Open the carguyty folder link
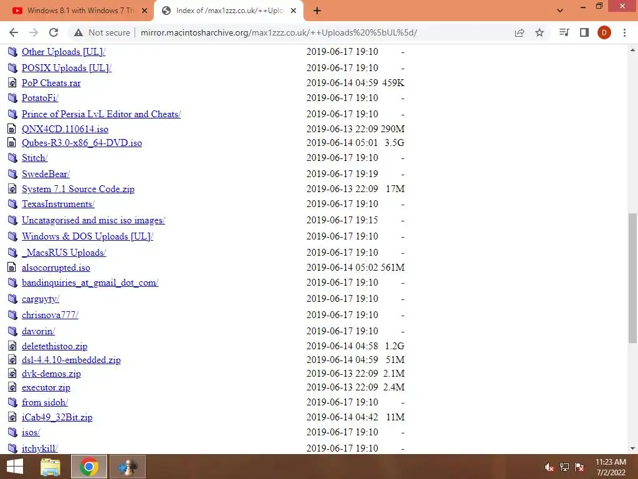This screenshot has height=479, width=638. [x=40, y=299]
